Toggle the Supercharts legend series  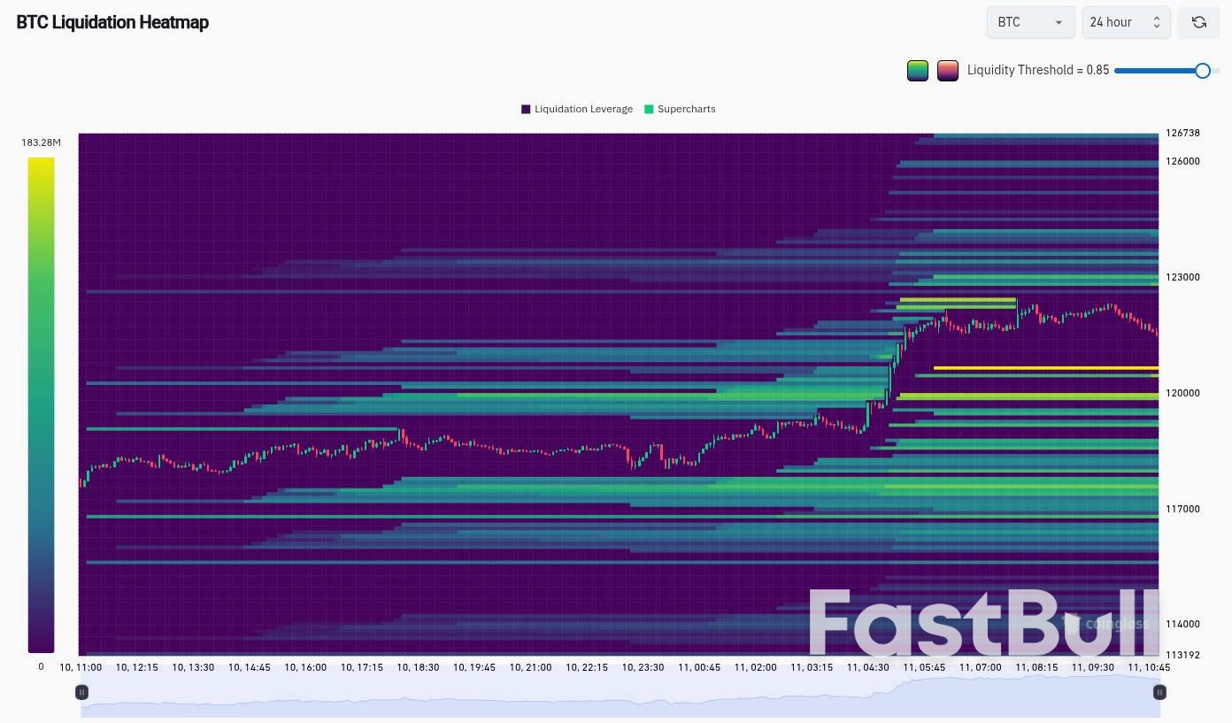click(x=680, y=109)
